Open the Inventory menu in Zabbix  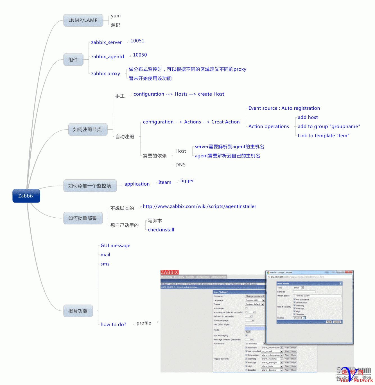179,277
